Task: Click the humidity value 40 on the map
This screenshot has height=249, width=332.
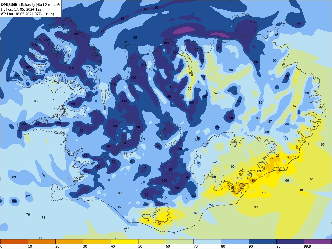Action: (264, 193)
